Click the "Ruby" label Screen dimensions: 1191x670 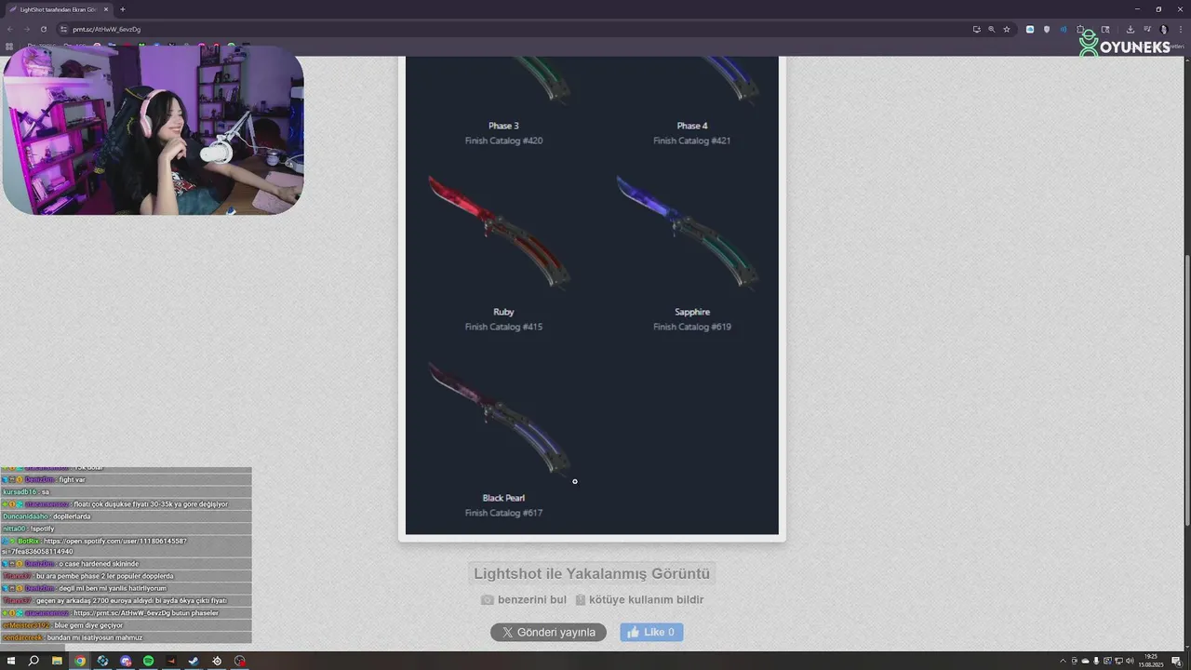503,312
